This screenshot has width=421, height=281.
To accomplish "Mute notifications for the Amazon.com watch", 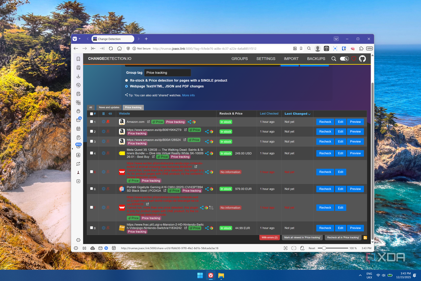I will [x=108, y=122].
